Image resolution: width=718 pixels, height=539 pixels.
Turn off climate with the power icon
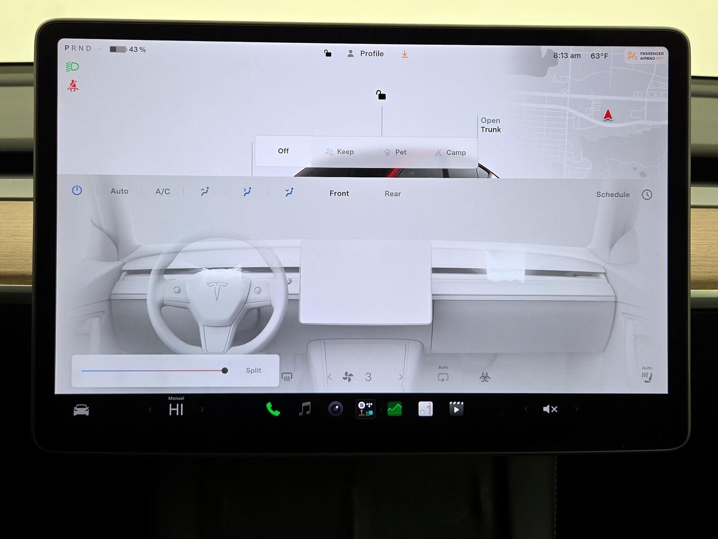click(x=77, y=190)
